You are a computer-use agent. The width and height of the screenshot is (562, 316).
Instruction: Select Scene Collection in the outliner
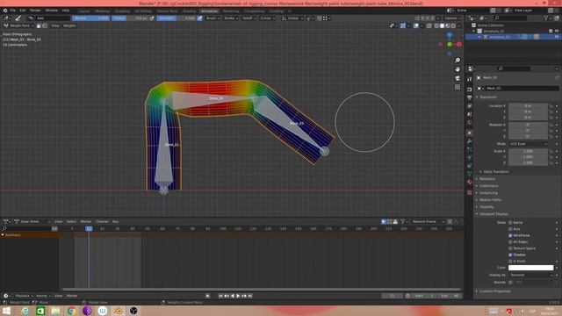[491, 25]
